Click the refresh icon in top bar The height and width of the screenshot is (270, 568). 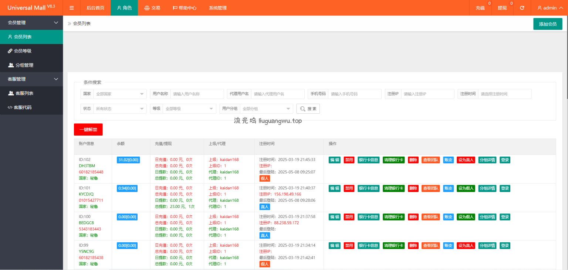[x=522, y=8]
